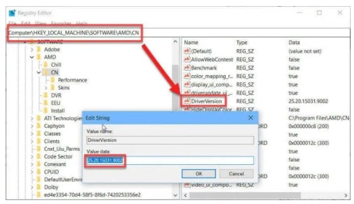Expand the ATI Technologies key
354x204 pixels.
click(x=32, y=118)
